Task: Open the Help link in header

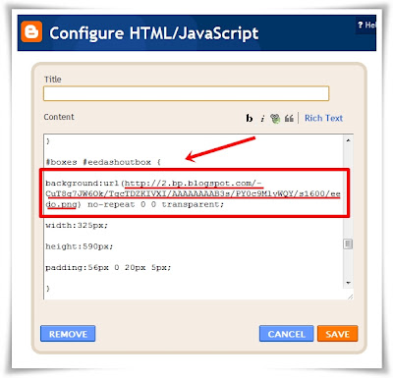Action: (x=366, y=25)
